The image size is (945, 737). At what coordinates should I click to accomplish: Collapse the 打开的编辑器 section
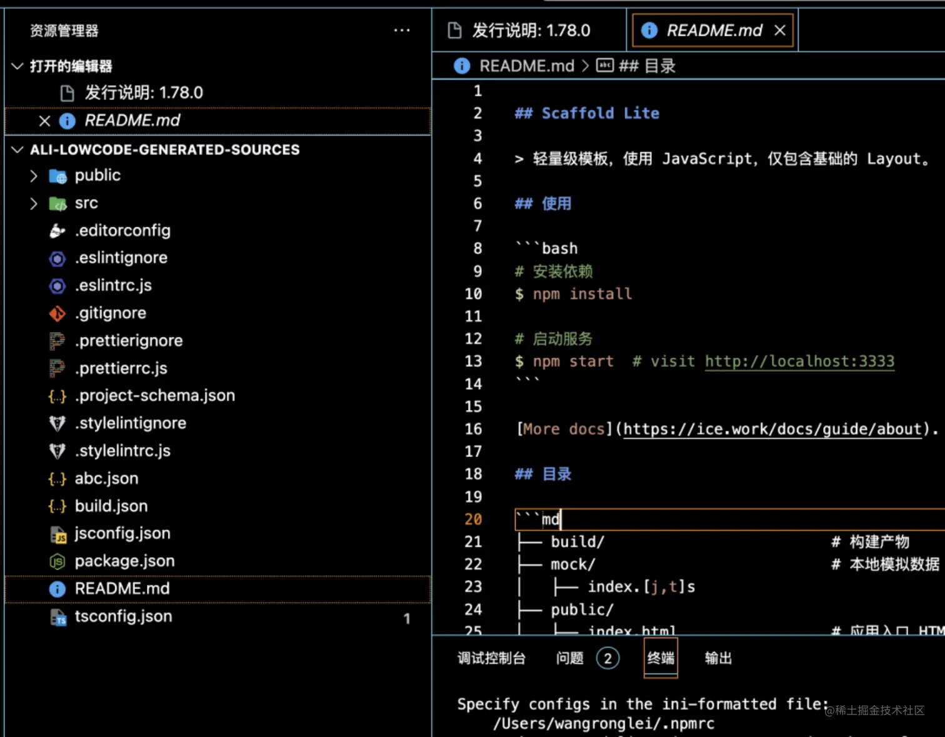click(17, 66)
